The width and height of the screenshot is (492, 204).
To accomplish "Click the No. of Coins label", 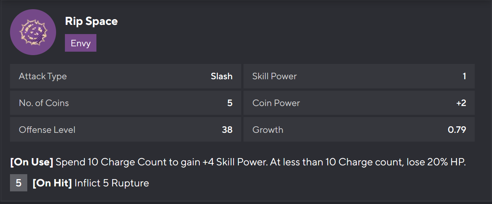I will point(44,103).
